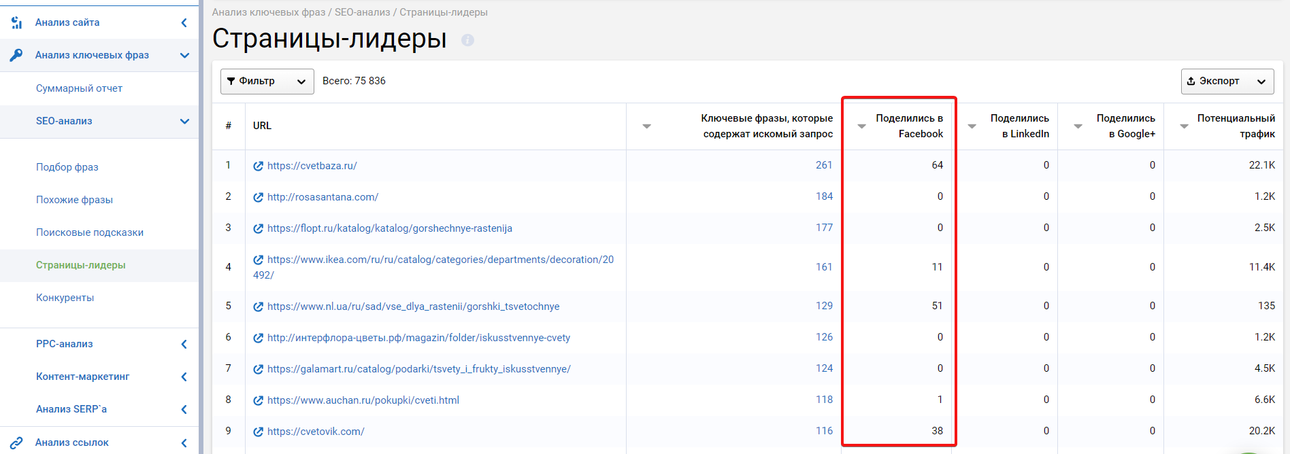Viewport: 1290px width, 454px height.
Task: Open the Анализ сайта menu label
Action: (x=67, y=22)
